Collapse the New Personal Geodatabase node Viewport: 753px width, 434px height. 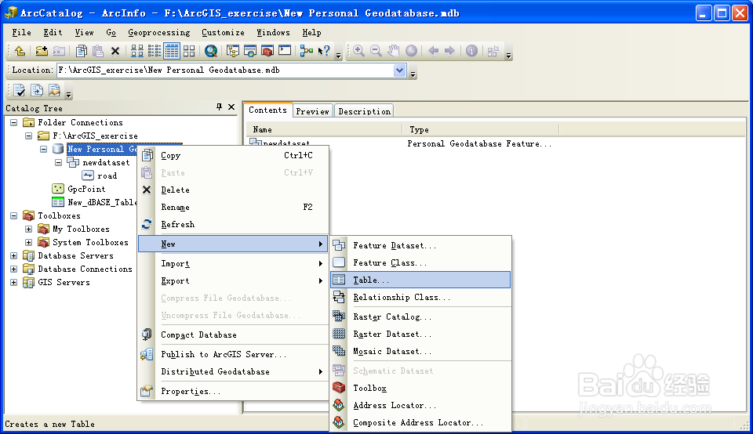(44, 149)
